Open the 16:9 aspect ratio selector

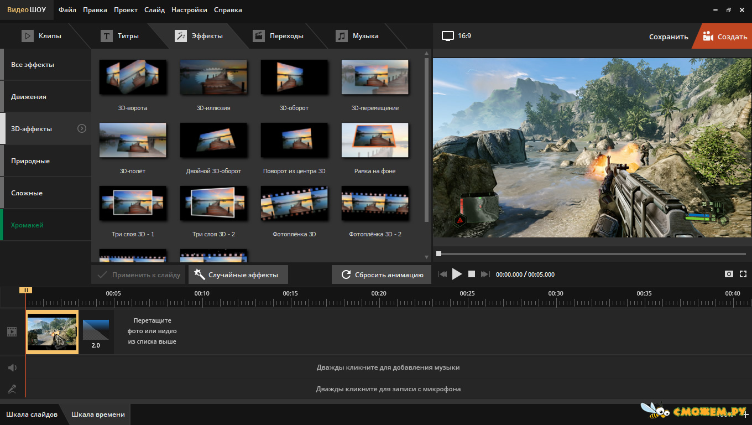pyautogui.click(x=457, y=35)
